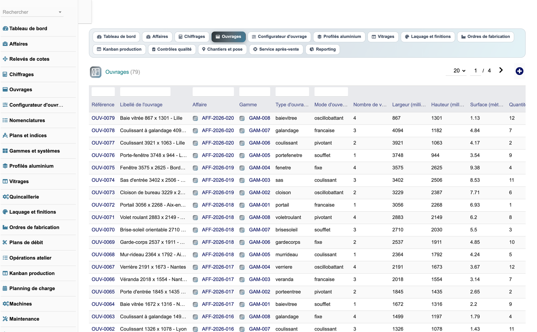Image resolution: width=537 pixels, height=332 pixels.
Task: Open ouvrage OUV-0074 link
Action: coord(103,180)
